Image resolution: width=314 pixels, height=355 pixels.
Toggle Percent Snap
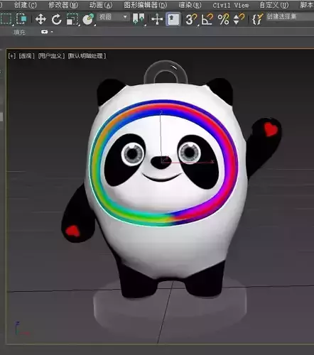[x=224, y=19]
